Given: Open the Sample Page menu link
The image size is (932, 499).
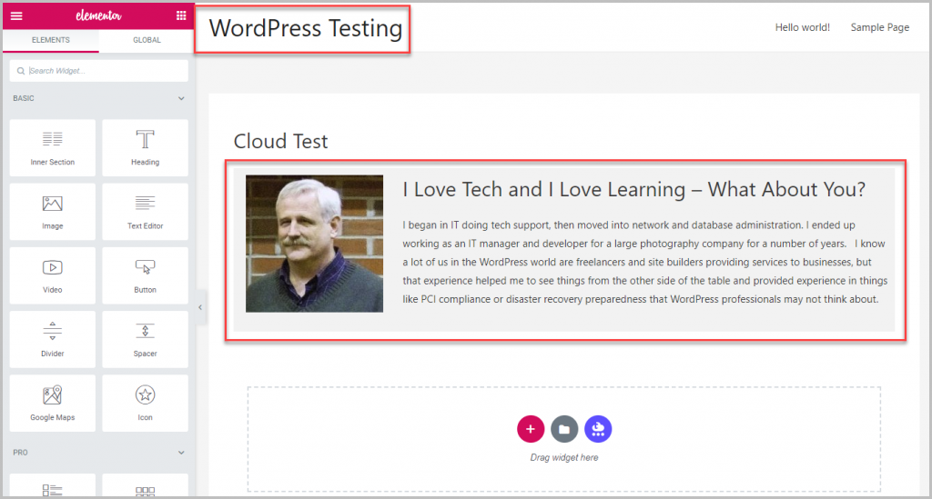Looking at the screenshot, I should coord(880,27).
